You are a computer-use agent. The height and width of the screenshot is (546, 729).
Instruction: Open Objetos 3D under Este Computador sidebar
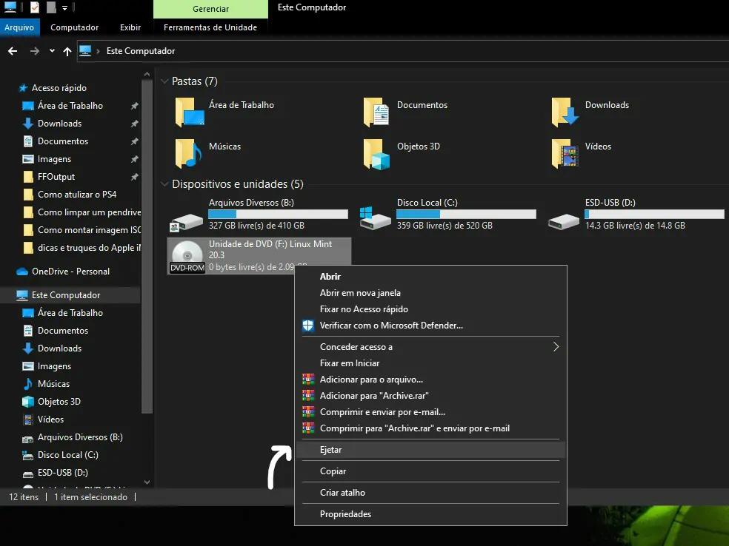click(x=59, y=402)
